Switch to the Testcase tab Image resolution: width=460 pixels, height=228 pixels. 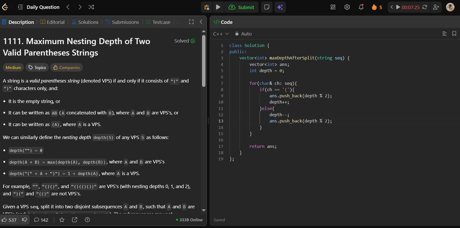158,22
